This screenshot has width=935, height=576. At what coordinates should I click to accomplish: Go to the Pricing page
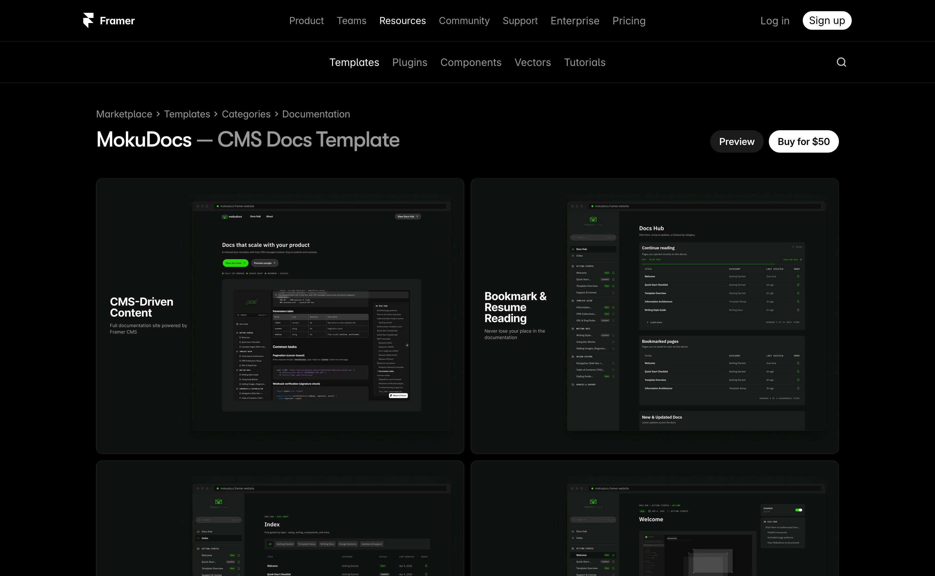[629, 20]
